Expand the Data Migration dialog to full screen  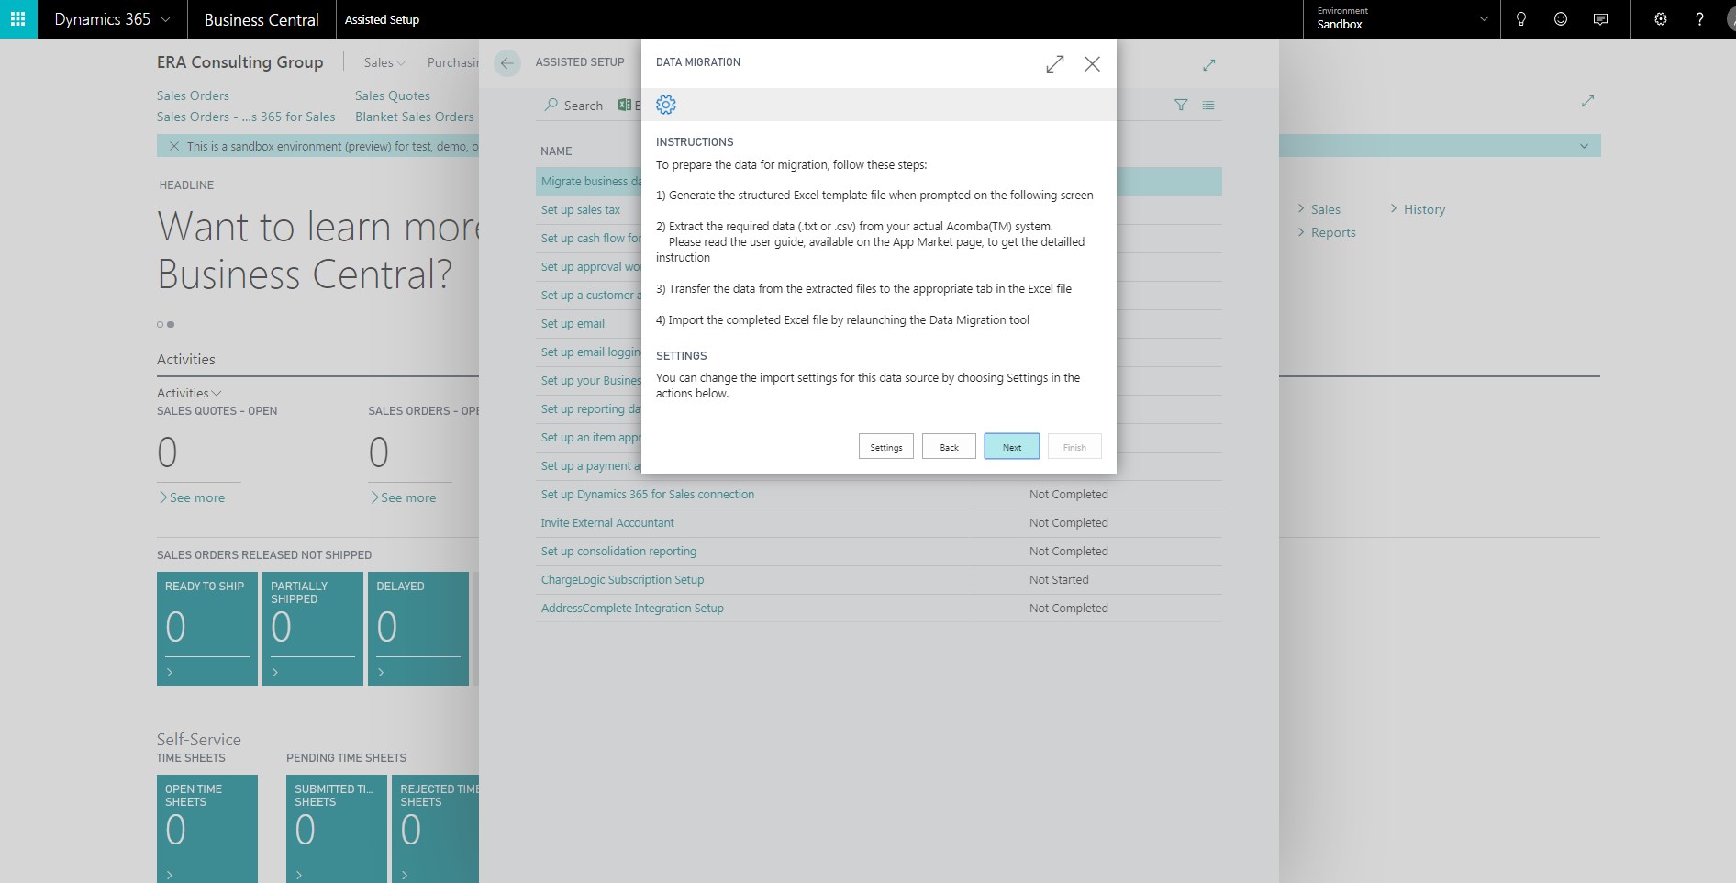[x=1055, y=63]
